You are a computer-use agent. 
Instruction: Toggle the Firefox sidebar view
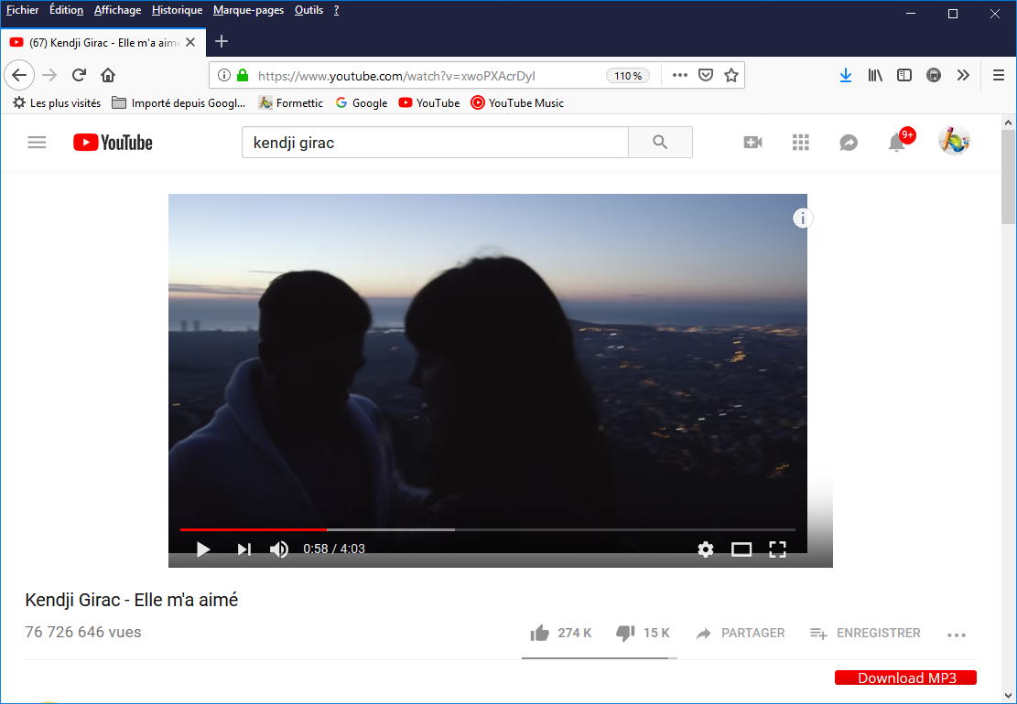904,75
